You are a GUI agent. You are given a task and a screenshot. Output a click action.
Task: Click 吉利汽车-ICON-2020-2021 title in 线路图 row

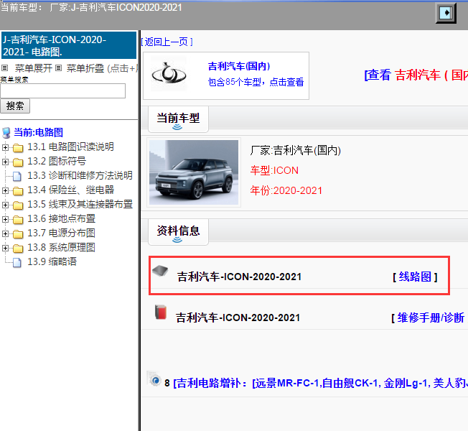[239, 277]
